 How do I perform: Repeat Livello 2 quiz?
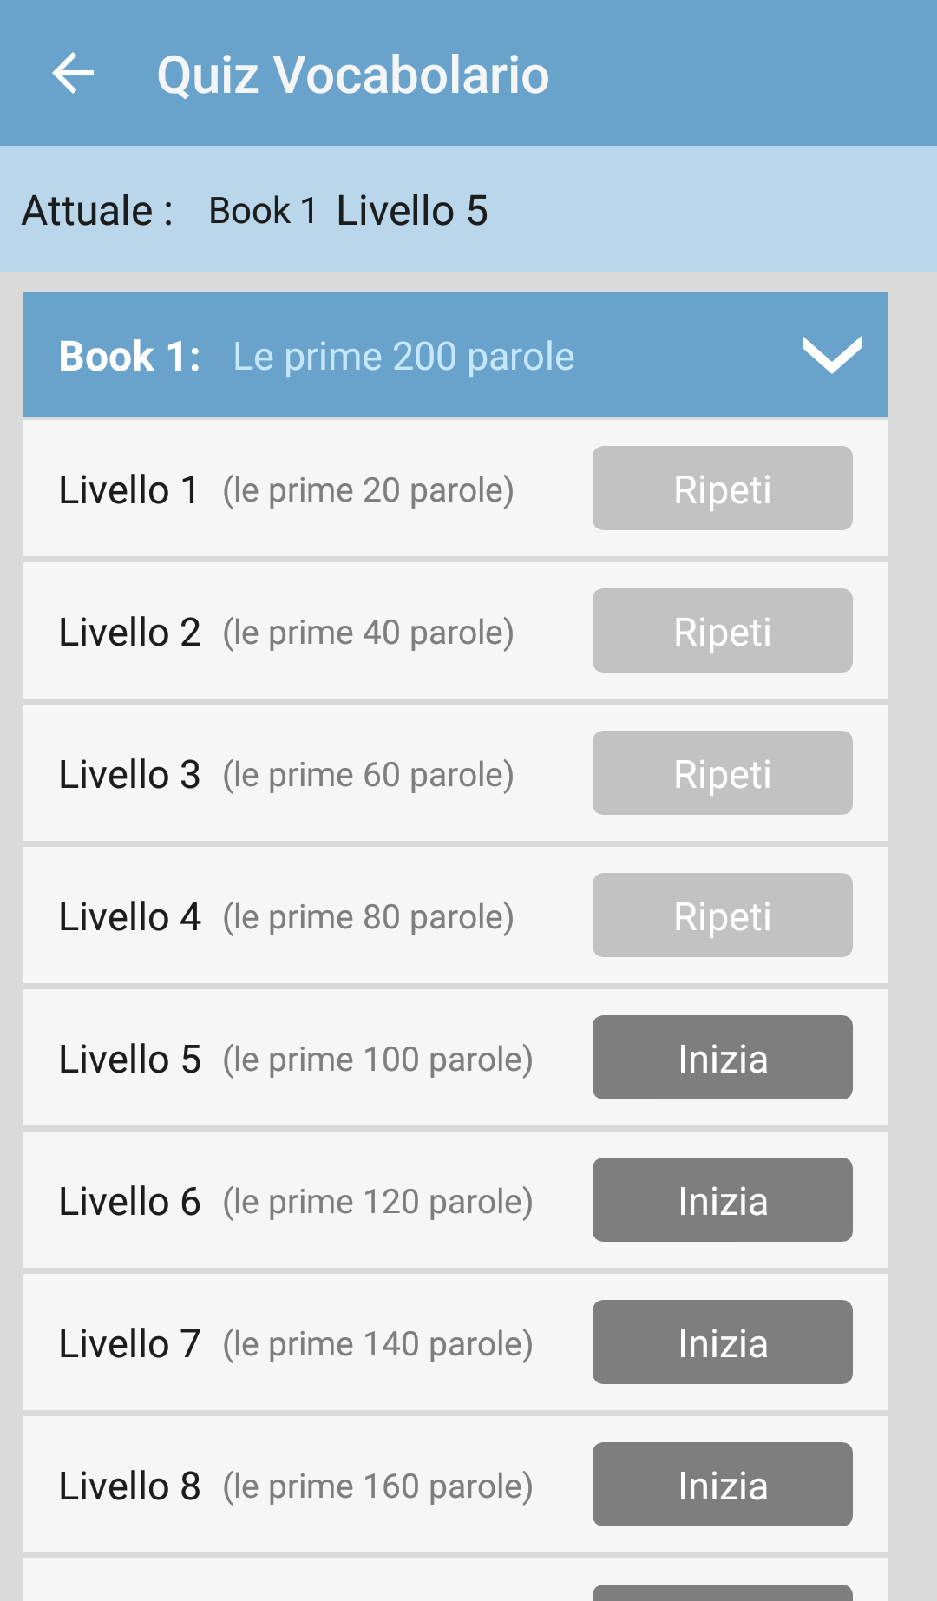[722, 631]
